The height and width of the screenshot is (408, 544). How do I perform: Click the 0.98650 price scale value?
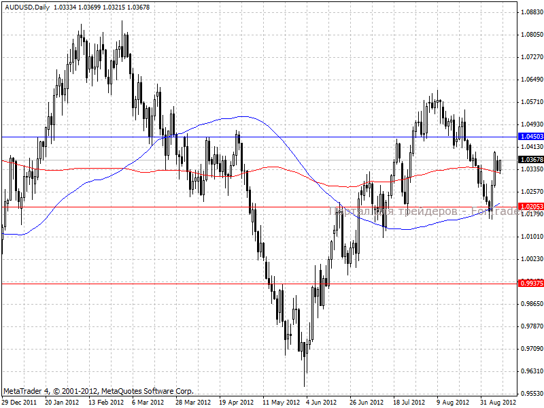(532, 303)
